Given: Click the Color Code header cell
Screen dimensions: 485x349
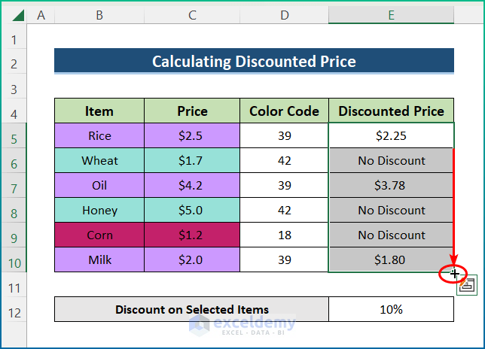Looking at the screenshot, I should point(284,111).
